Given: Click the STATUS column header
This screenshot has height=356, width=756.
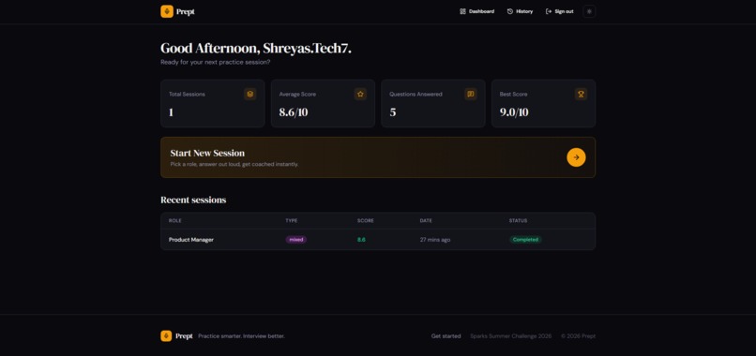Looking at the screenshot, I should (518, 221).
